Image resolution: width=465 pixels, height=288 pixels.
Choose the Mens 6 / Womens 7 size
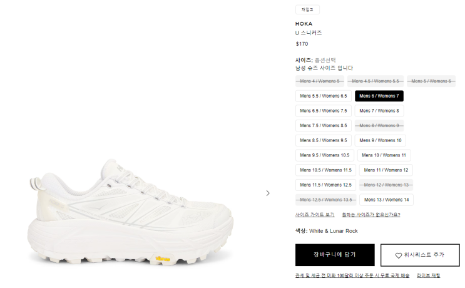coord(379,96)
